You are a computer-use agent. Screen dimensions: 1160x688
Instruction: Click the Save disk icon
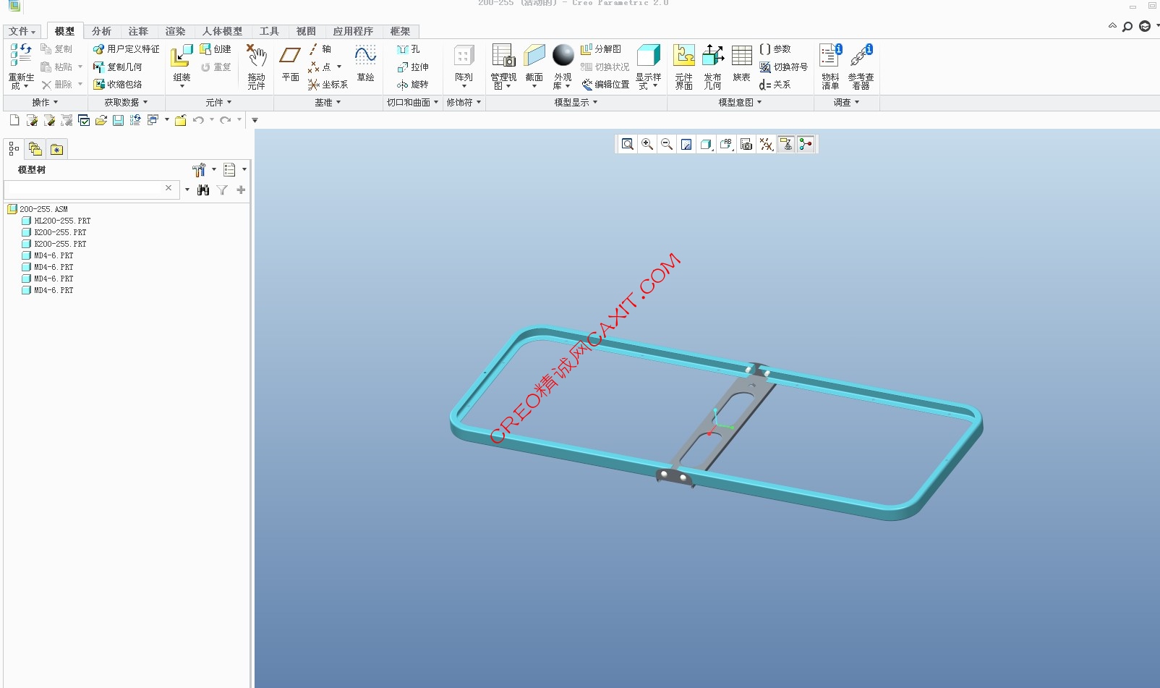pos(118,120)
